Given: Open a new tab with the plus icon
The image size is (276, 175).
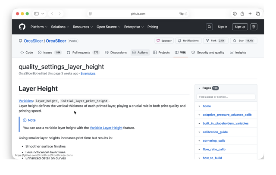Looking at the screenshot, I should coord(250,13).
